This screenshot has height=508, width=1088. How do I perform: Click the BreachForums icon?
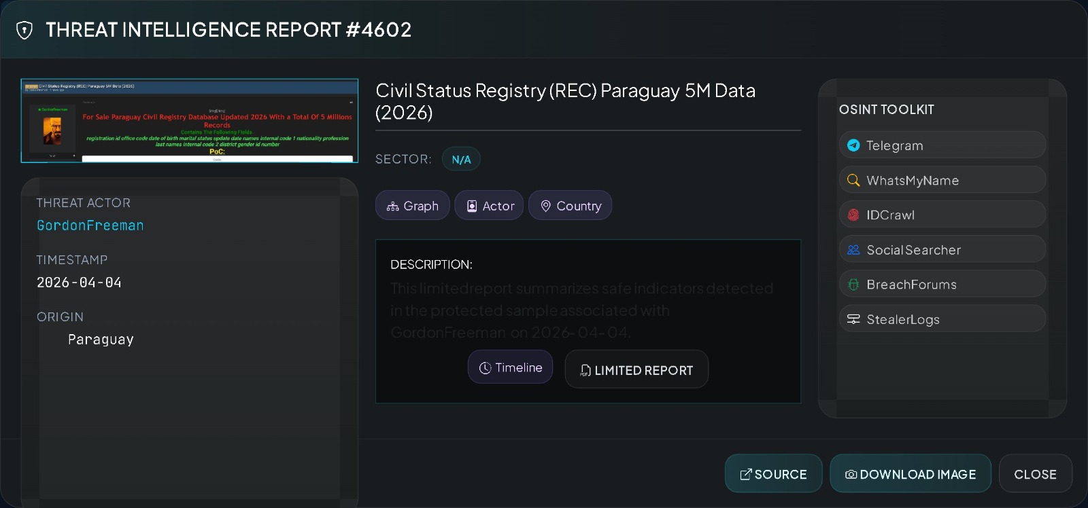[x=853, y=285]
